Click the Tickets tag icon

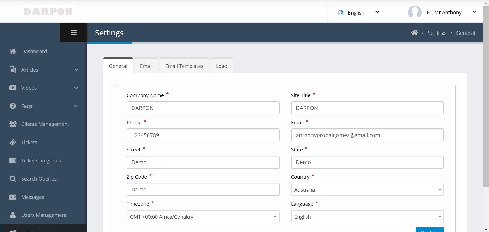[13, 143]
